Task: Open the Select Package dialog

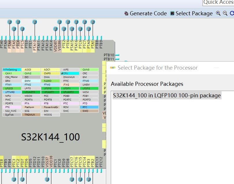Action: click(x=192, y=14)
